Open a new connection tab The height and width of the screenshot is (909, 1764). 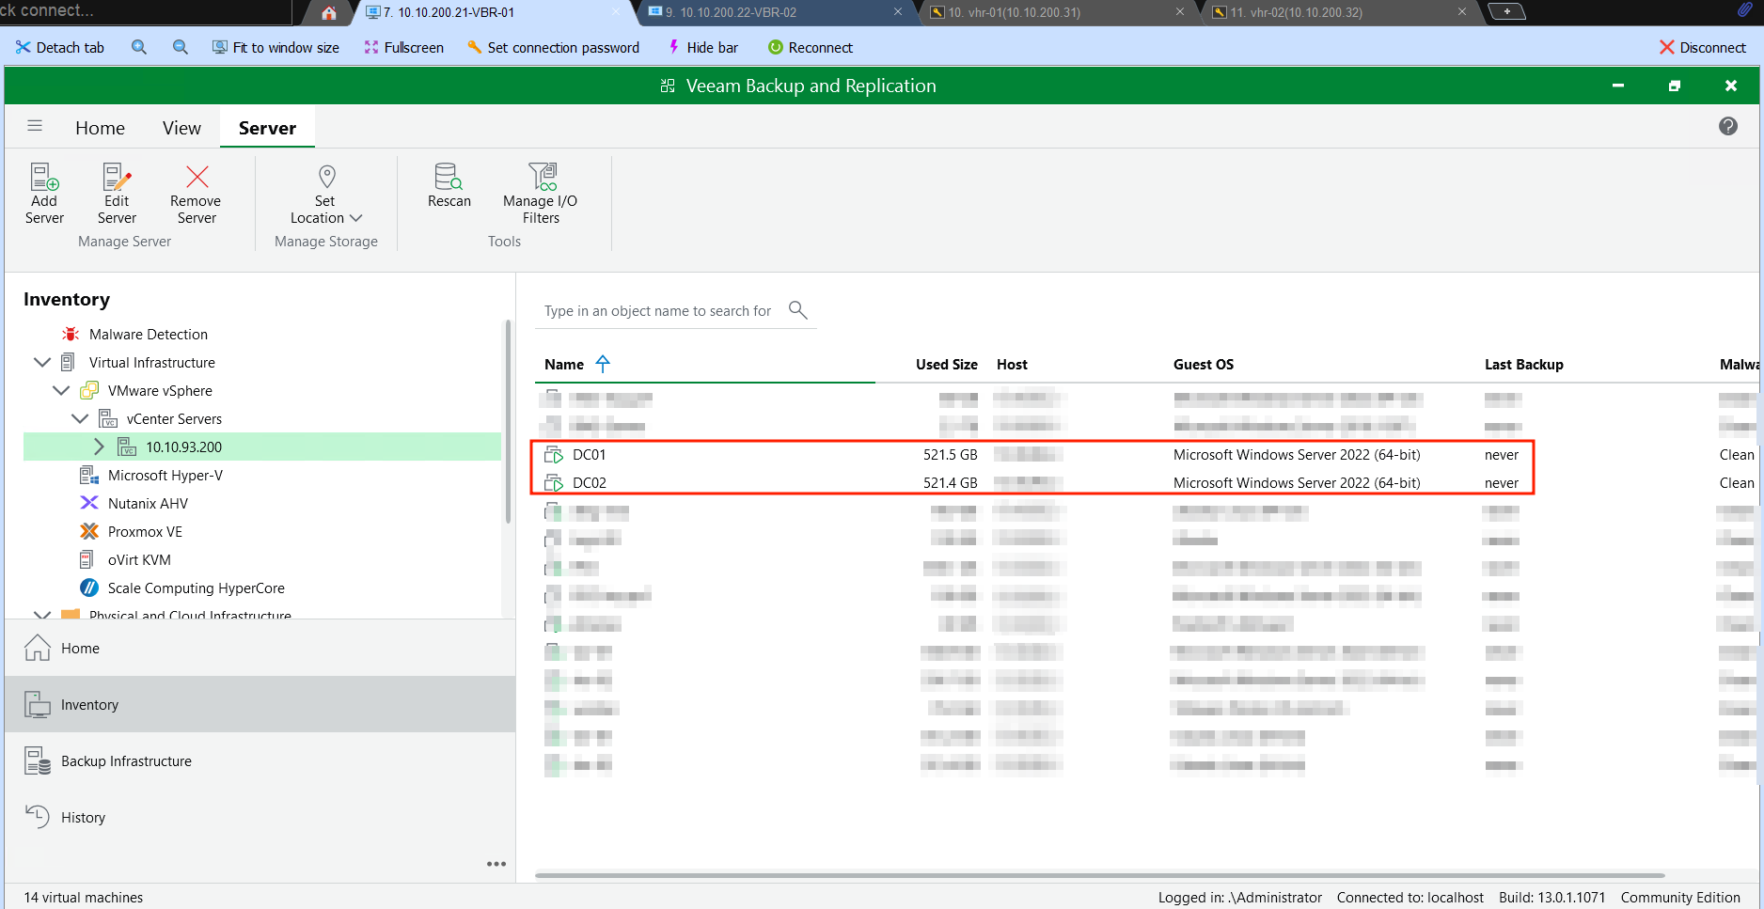coord(1506,12)
